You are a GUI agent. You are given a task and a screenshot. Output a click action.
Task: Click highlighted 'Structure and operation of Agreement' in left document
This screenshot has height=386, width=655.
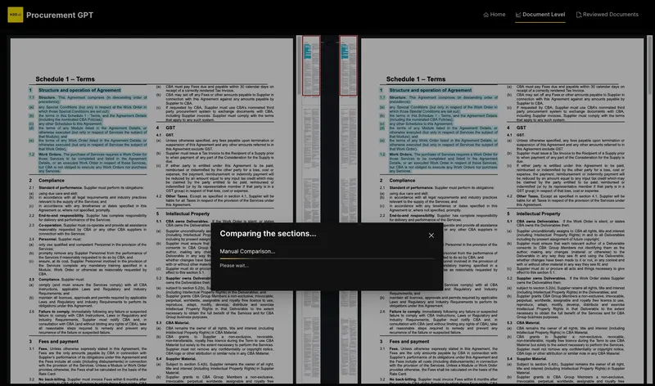pyautogui.click(x=79, y=90)
